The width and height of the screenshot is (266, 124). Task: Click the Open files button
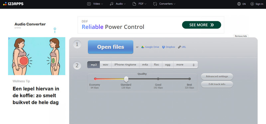pos(111,47)
